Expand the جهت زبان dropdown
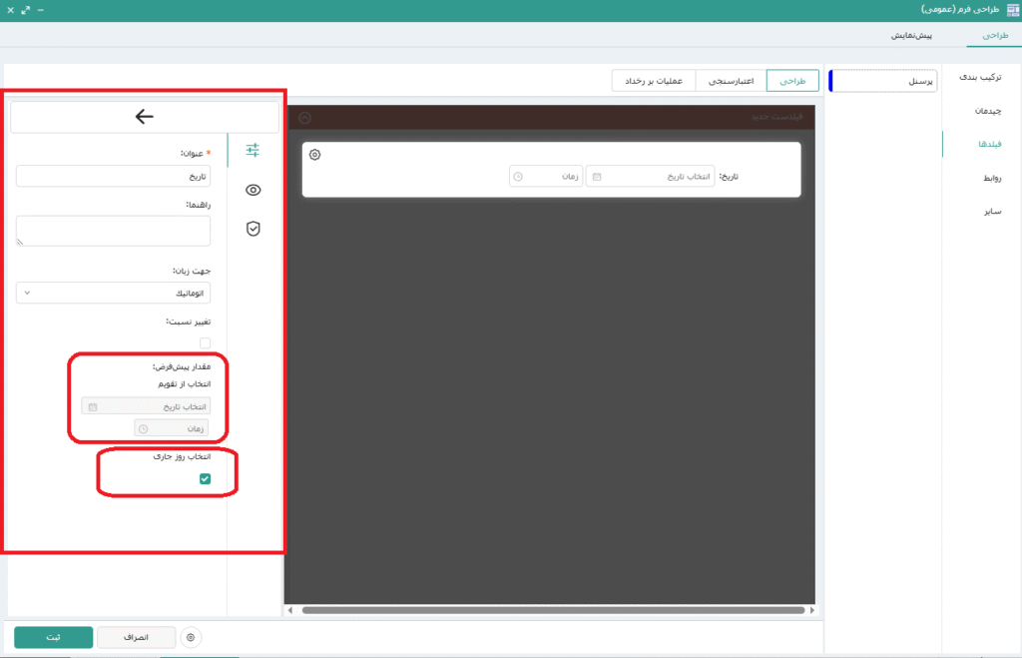The height and width of the screenshot is (658, 1022). click(x=113, y=293)
